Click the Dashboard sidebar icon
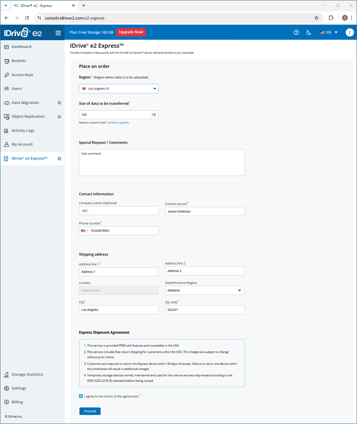 click(x=6, y=47)
